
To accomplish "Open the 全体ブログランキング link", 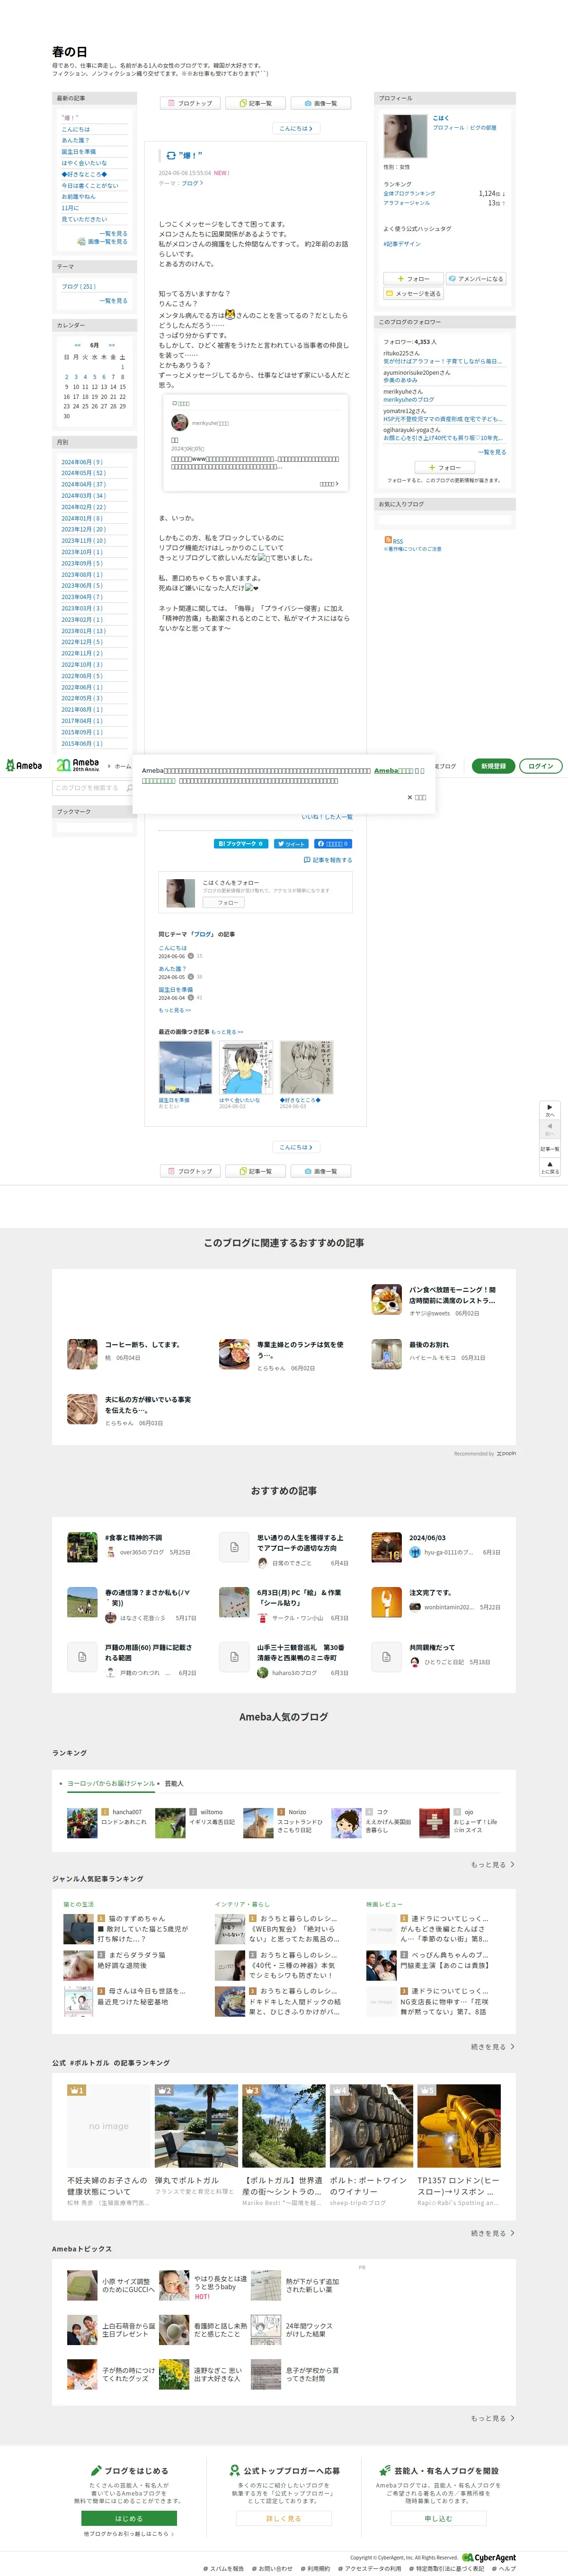I will click(x=409, y=193).
